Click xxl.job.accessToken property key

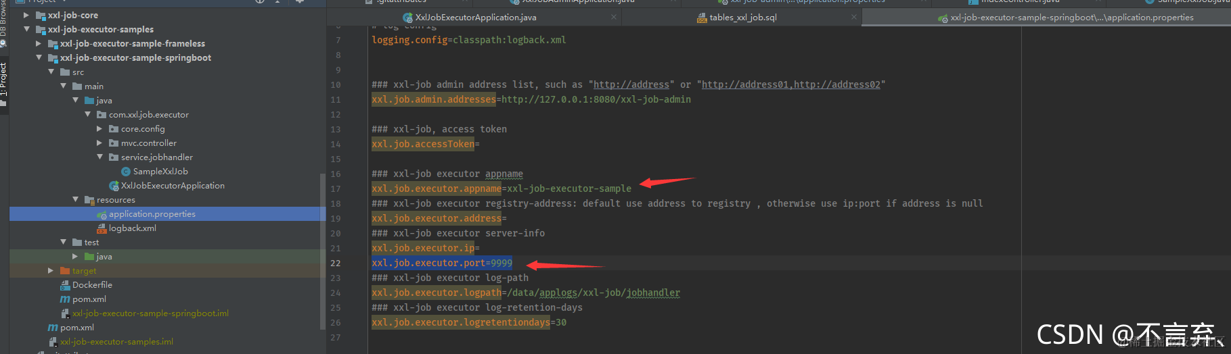(423, 144)
